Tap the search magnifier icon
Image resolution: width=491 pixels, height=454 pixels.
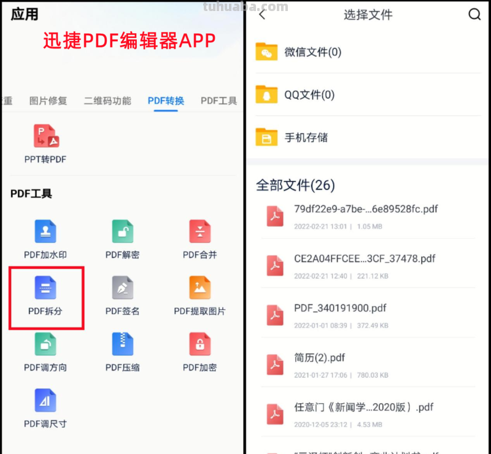(x=474, y=14)
